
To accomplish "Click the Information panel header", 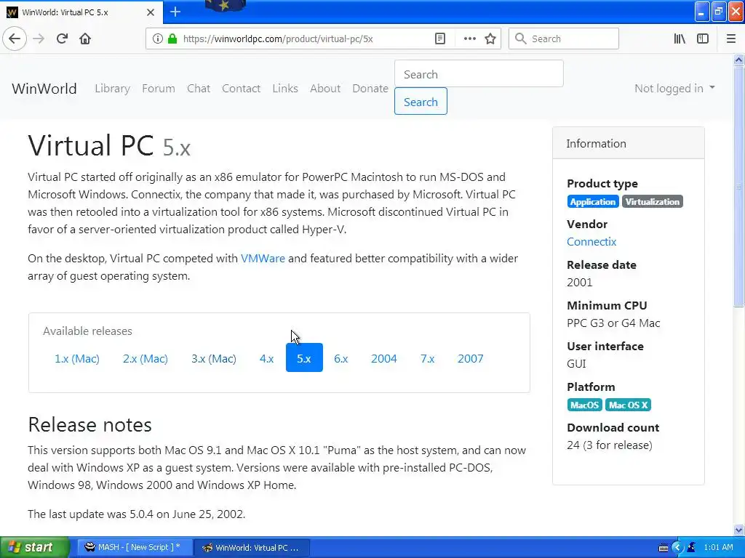I will (x=628, y=143).
